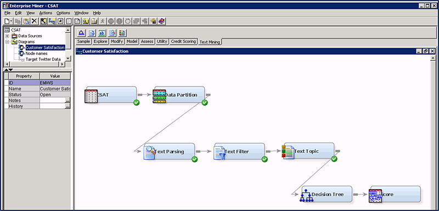Click the paste clipboard toolbar icon
Screen dimensions: 439x211
26,21
